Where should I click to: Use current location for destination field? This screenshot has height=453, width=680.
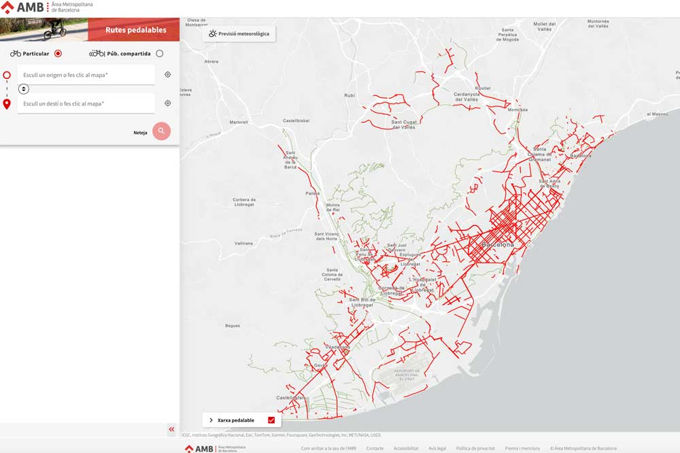coord(168,103)
